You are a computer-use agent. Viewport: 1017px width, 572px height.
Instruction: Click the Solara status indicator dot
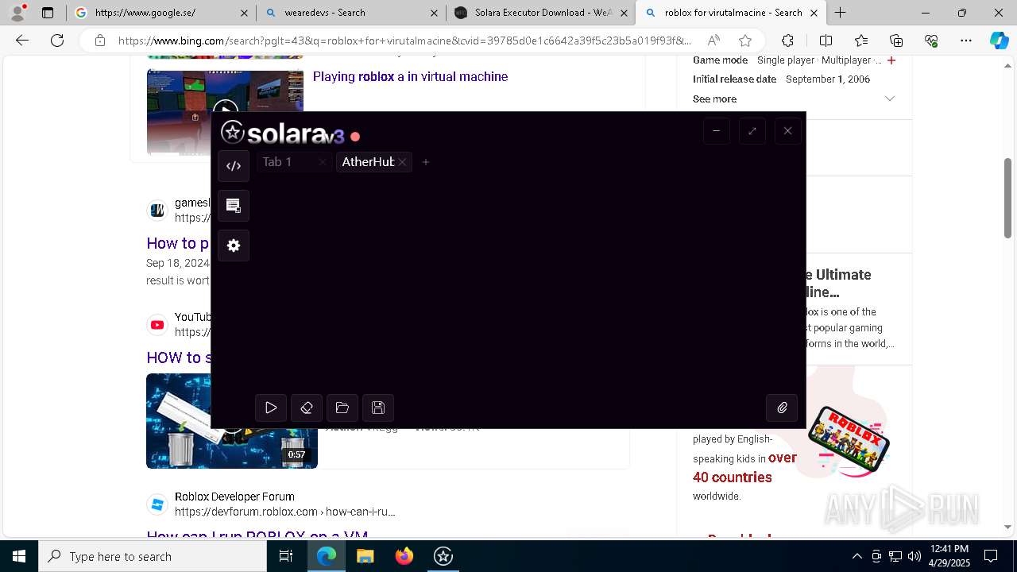(x=355, y=137)
